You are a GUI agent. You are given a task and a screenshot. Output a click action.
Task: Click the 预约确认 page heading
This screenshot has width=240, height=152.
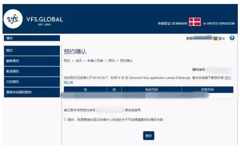tap(75, 52)
